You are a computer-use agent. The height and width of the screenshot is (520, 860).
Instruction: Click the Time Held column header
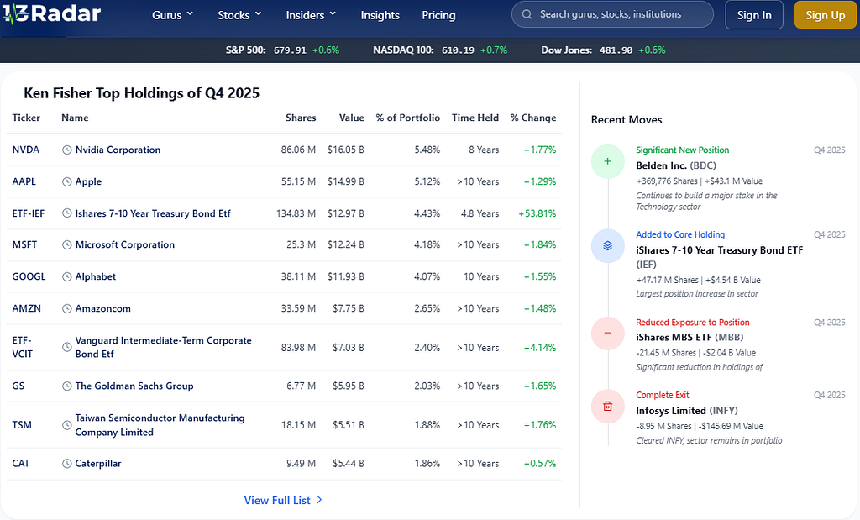[475, 118]
